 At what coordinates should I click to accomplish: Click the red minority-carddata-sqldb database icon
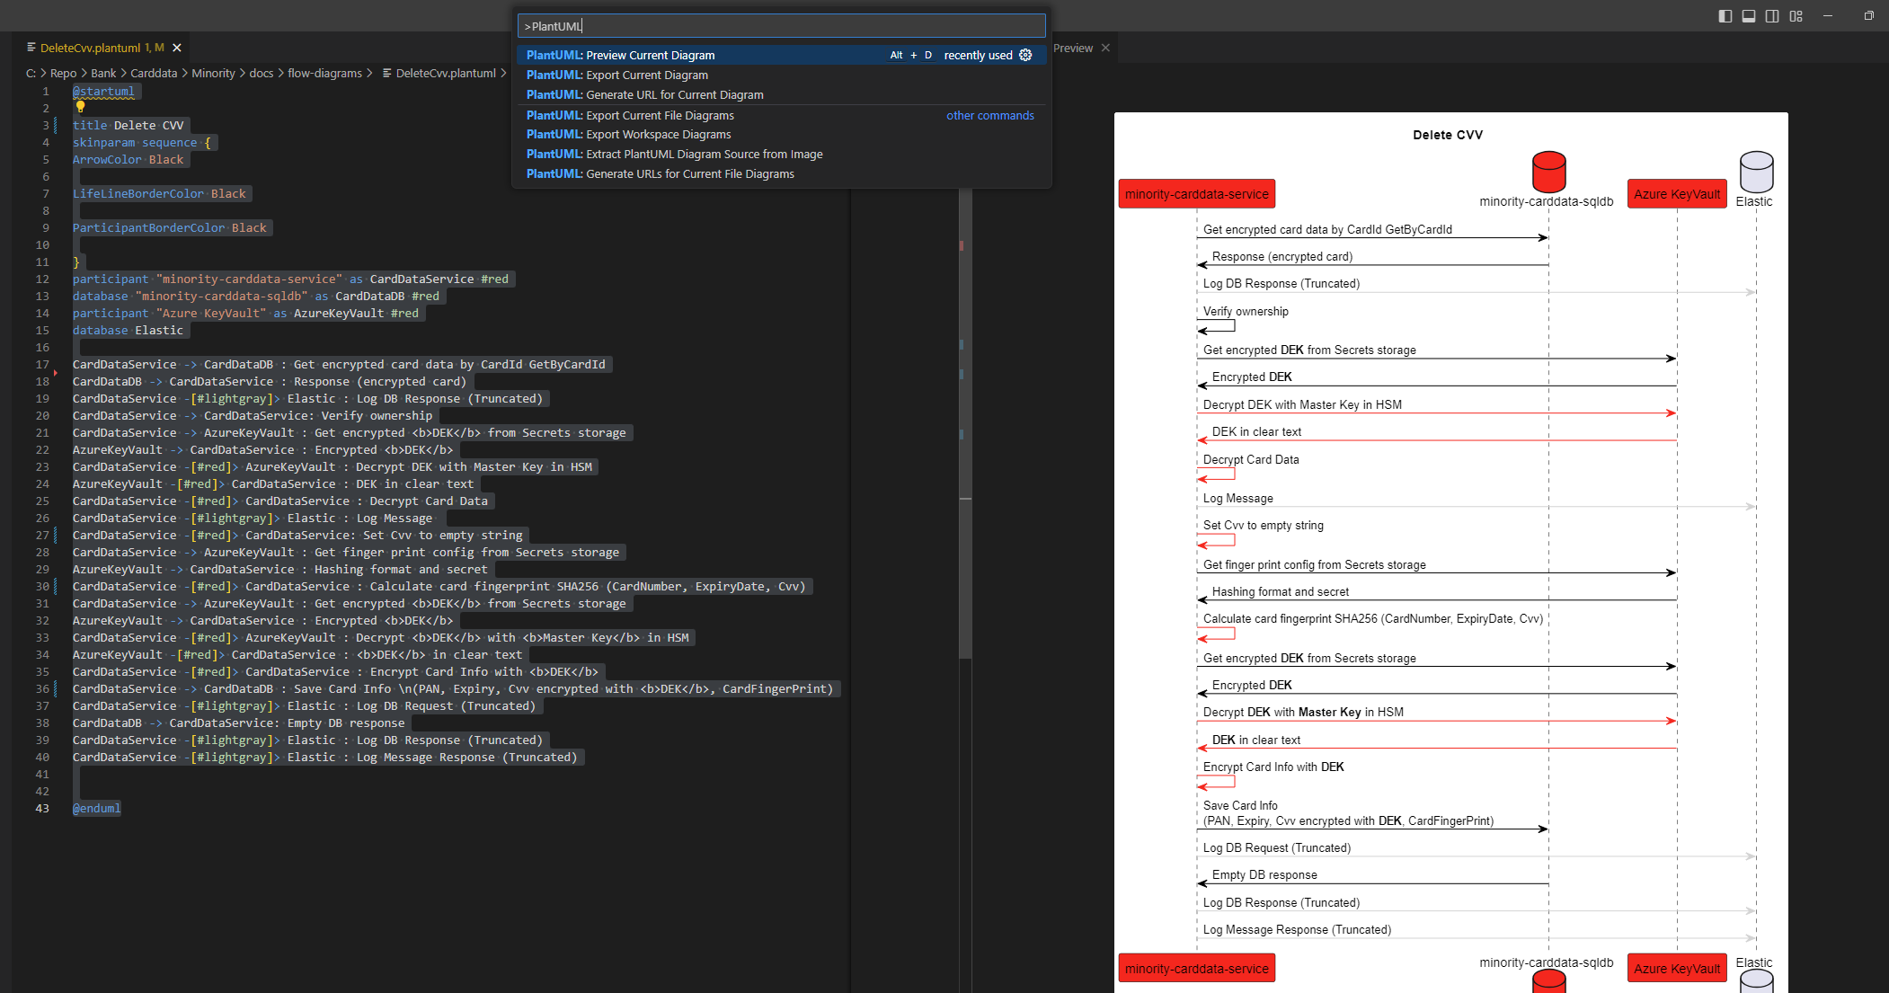coord(1548,172)
